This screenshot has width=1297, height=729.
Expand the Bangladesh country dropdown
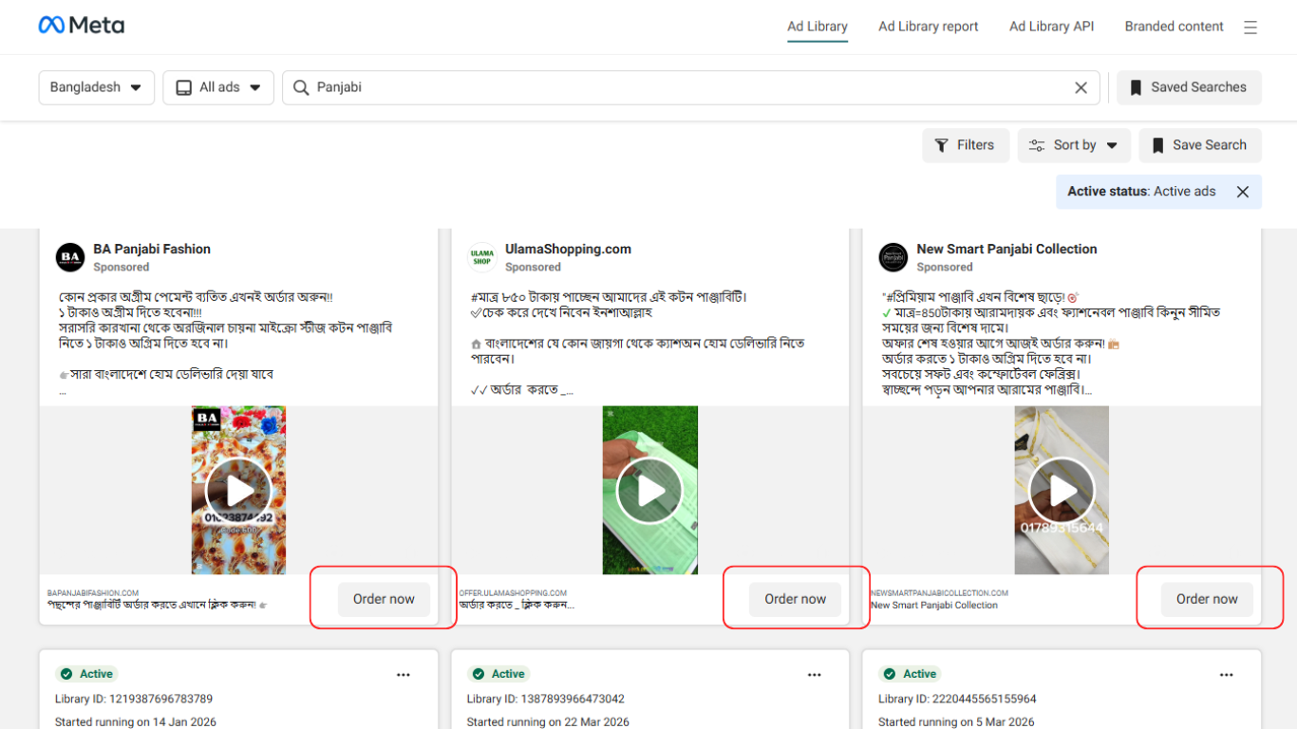pos(96,87)
